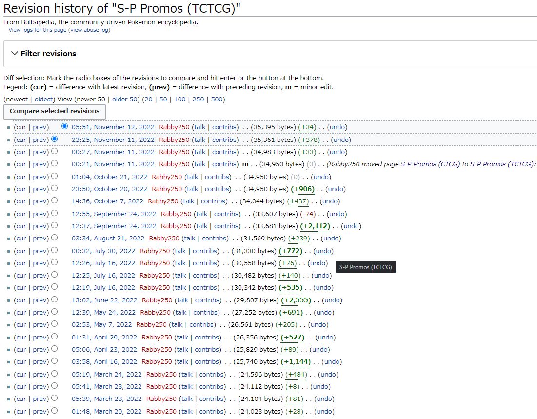Click cur for 01:31, April 29, 2022 revision
Image resolution: width=537 pixels, height=419 pixels.
click(x=21, y=338)
